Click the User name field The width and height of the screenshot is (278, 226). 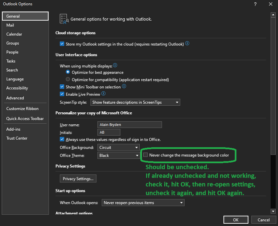point(130,125)
